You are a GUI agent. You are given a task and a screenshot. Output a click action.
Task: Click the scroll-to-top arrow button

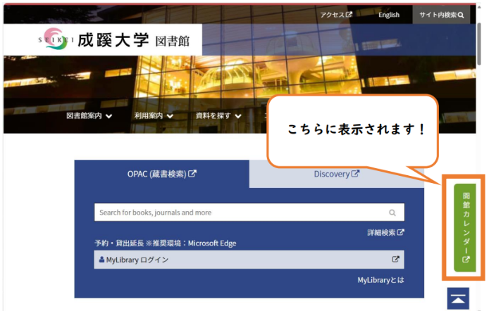click(459, 298)
